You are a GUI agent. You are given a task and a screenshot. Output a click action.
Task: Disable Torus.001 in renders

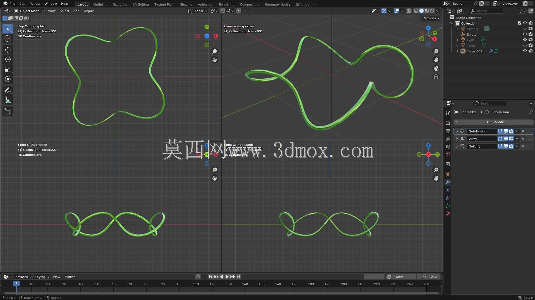tap(531, 51)
